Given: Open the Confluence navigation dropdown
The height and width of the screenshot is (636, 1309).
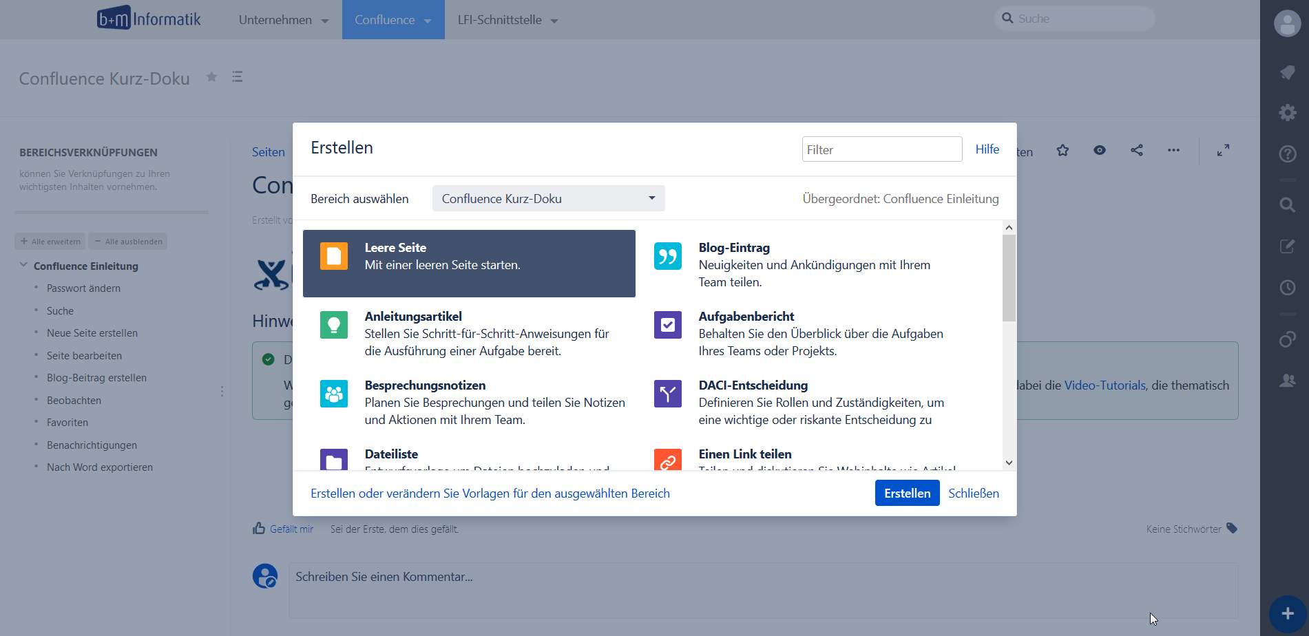Looking at the screenshot, I should 393,20.
